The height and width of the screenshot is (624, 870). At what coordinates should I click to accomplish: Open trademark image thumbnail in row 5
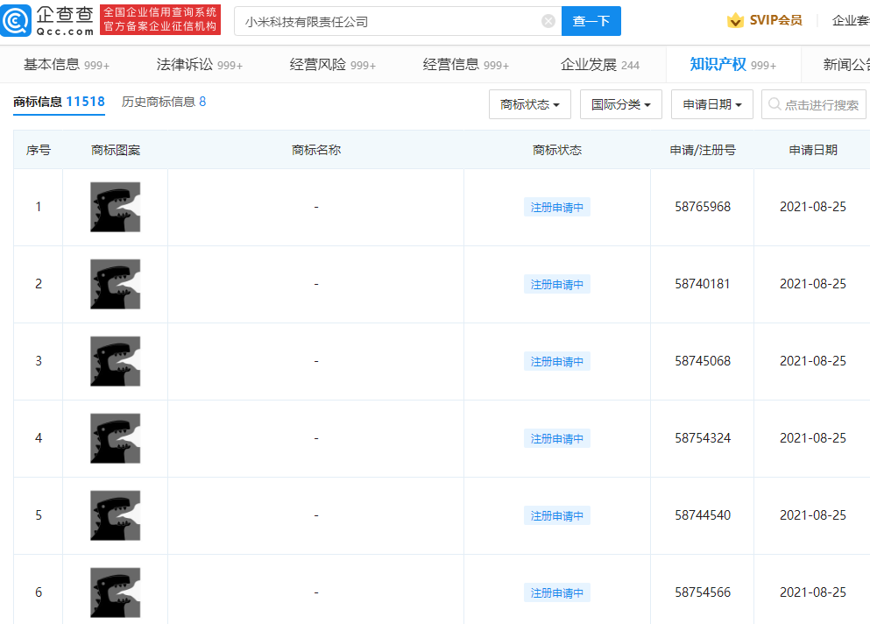click(x=116, y=515)
